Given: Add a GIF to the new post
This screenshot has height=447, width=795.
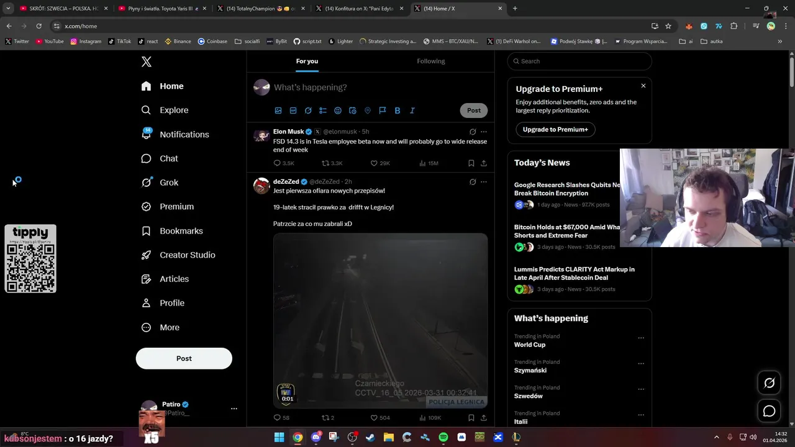Looking at the screenshot, I should 293,111.
